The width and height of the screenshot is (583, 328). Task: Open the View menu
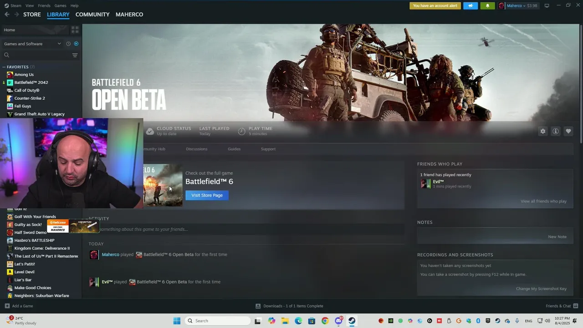pyautogui.click(x=30, y=5)
